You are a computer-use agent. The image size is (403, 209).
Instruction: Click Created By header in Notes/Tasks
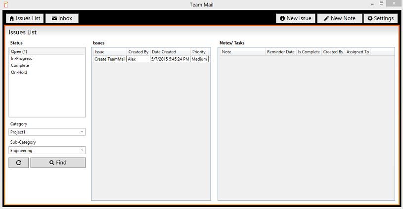(333, 51)
